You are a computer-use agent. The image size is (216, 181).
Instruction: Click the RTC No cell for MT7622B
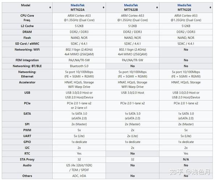[133, 153]
